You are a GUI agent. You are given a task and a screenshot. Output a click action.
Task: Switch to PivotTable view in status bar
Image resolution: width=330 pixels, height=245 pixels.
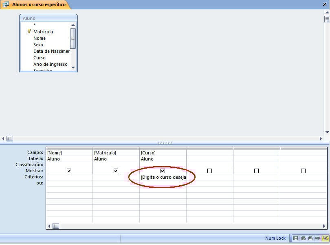(x=303, y=238)
